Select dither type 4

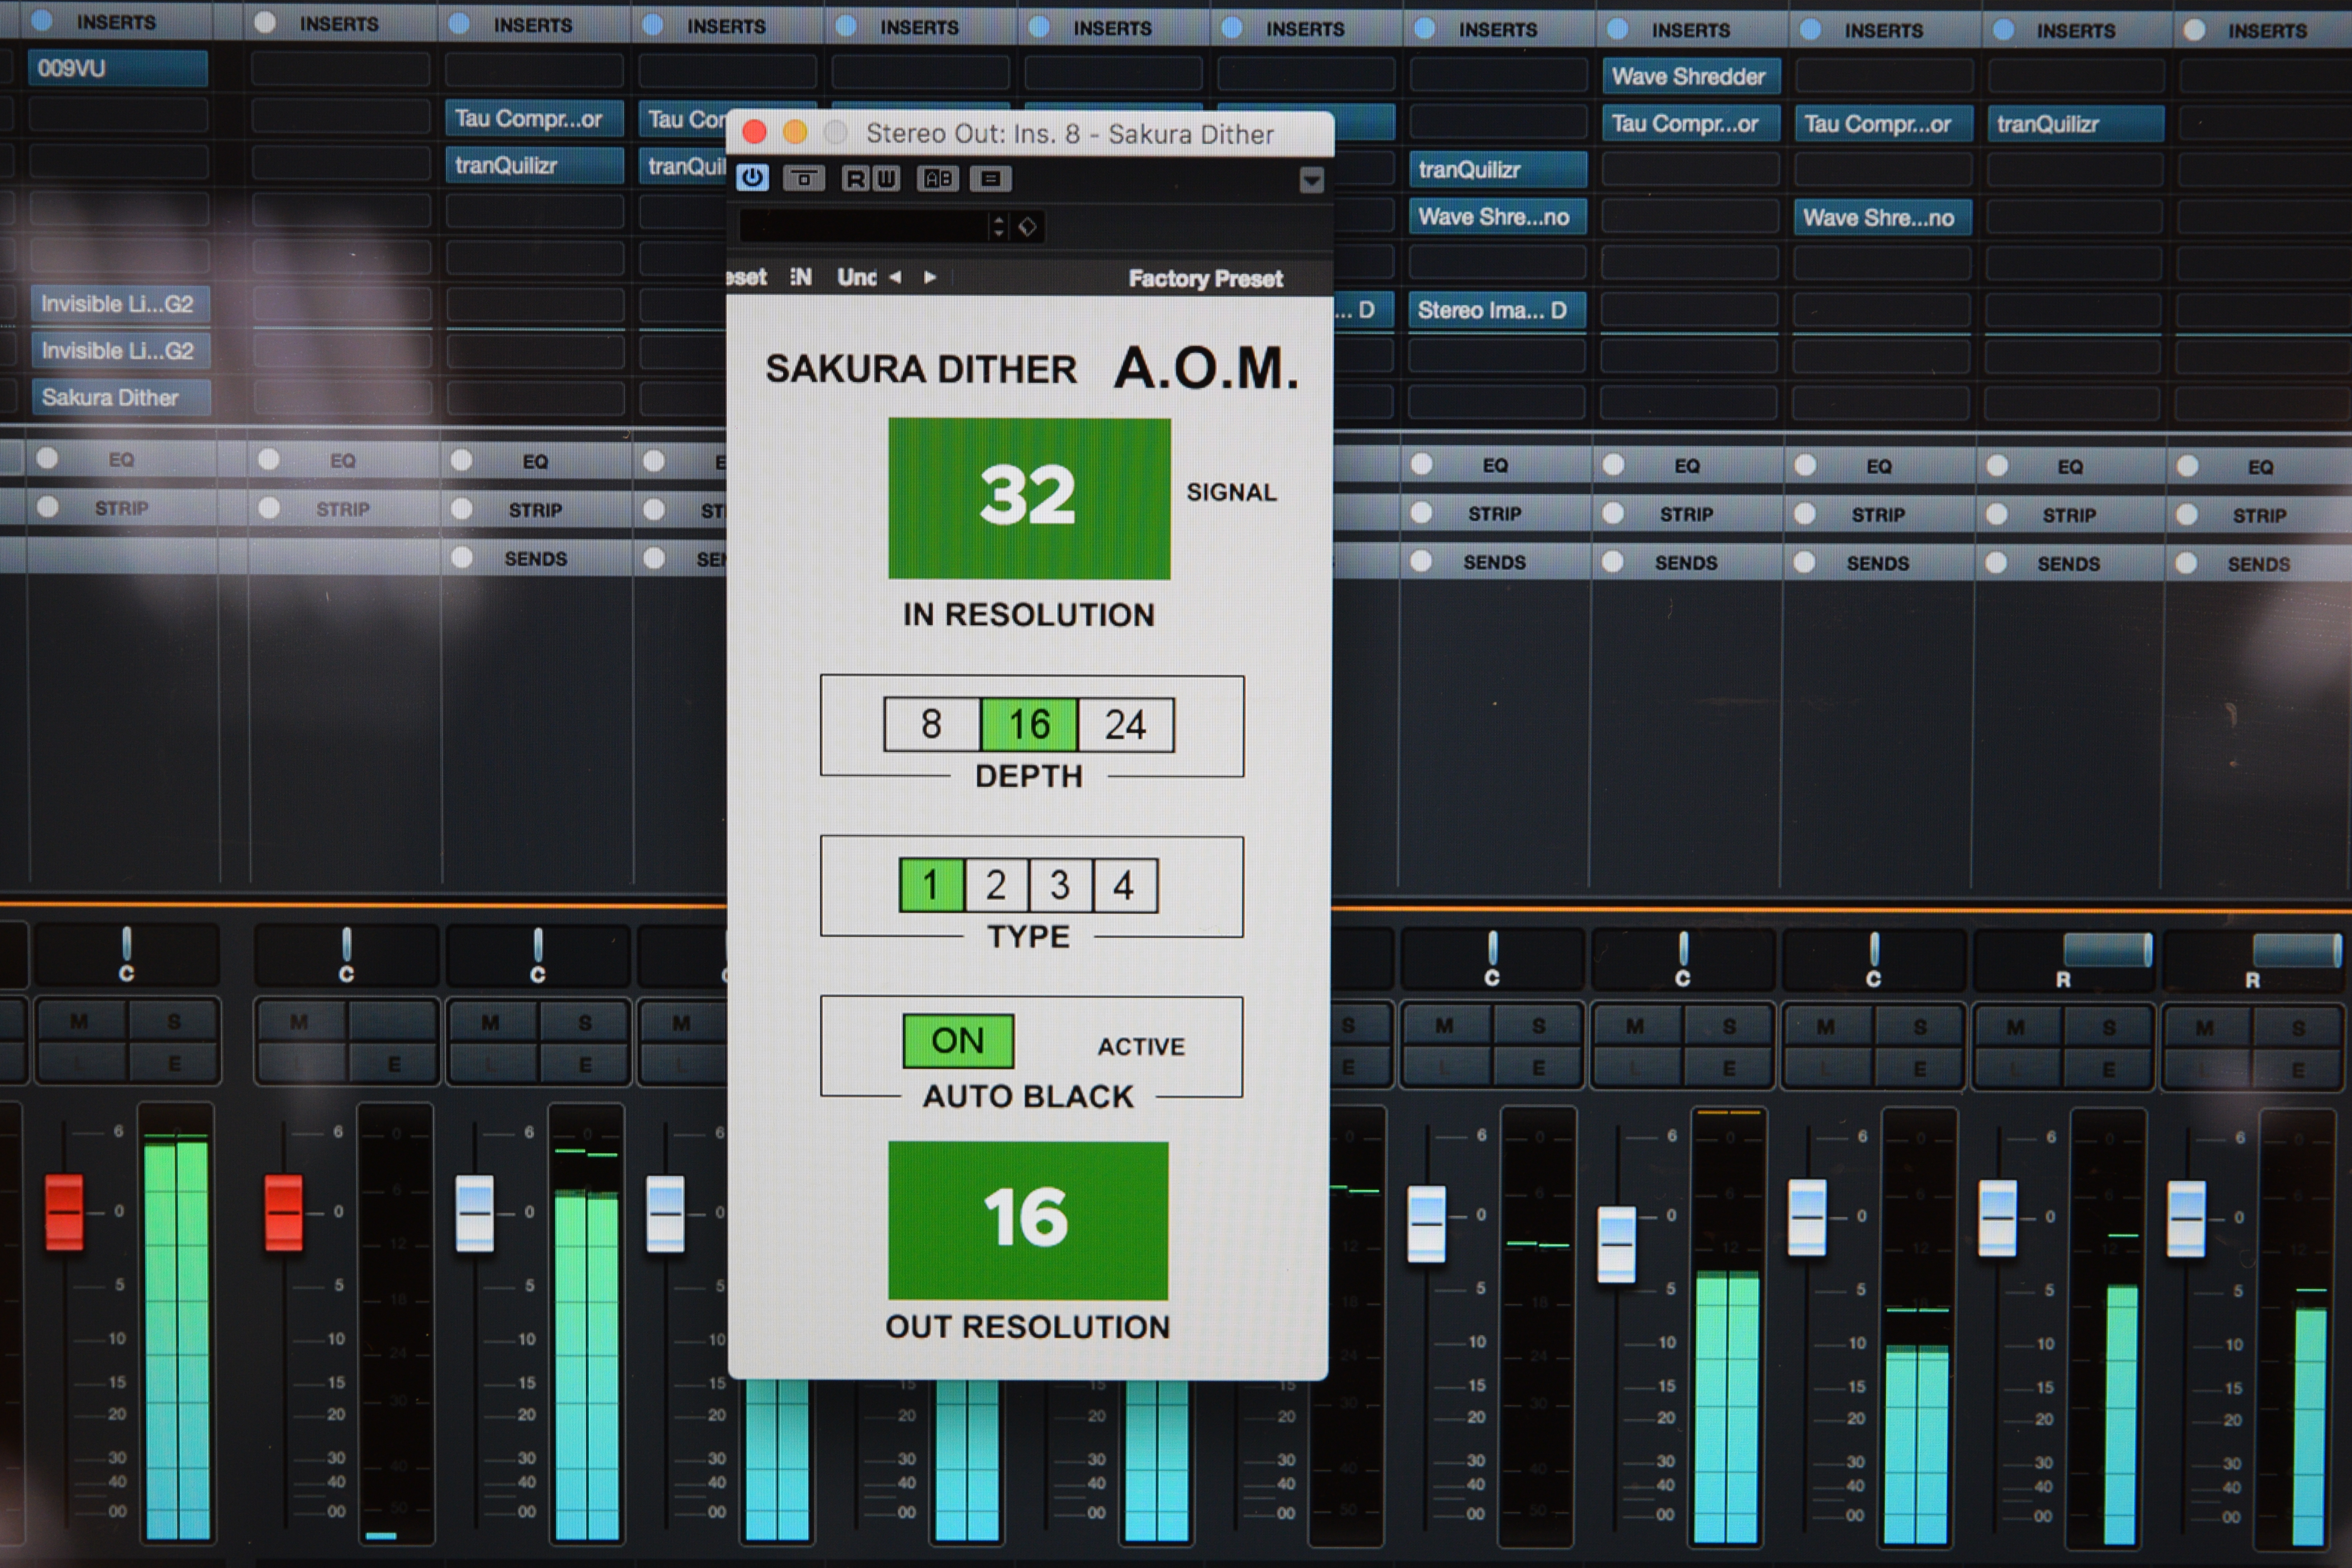1124,885
